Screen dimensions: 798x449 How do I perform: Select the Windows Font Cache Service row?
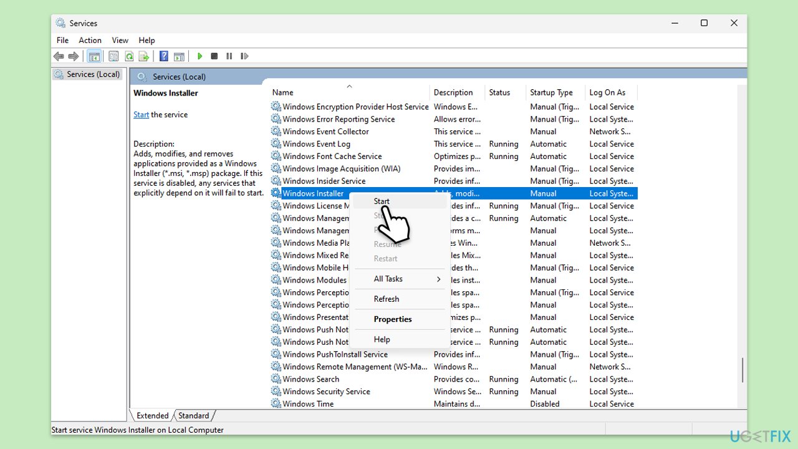(453, 157)
